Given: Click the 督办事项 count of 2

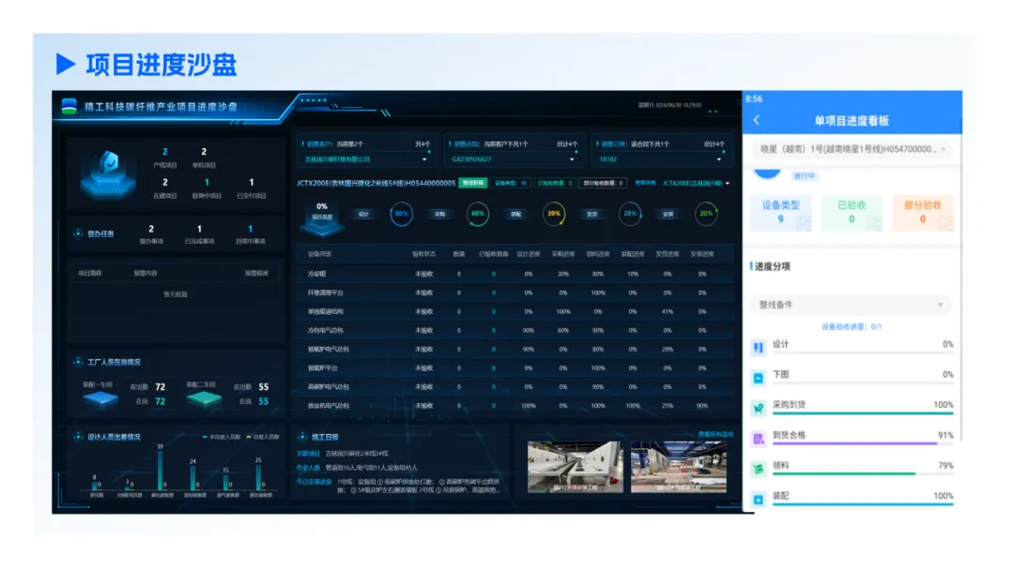Looking at the screenshot, I should (151, 229).
